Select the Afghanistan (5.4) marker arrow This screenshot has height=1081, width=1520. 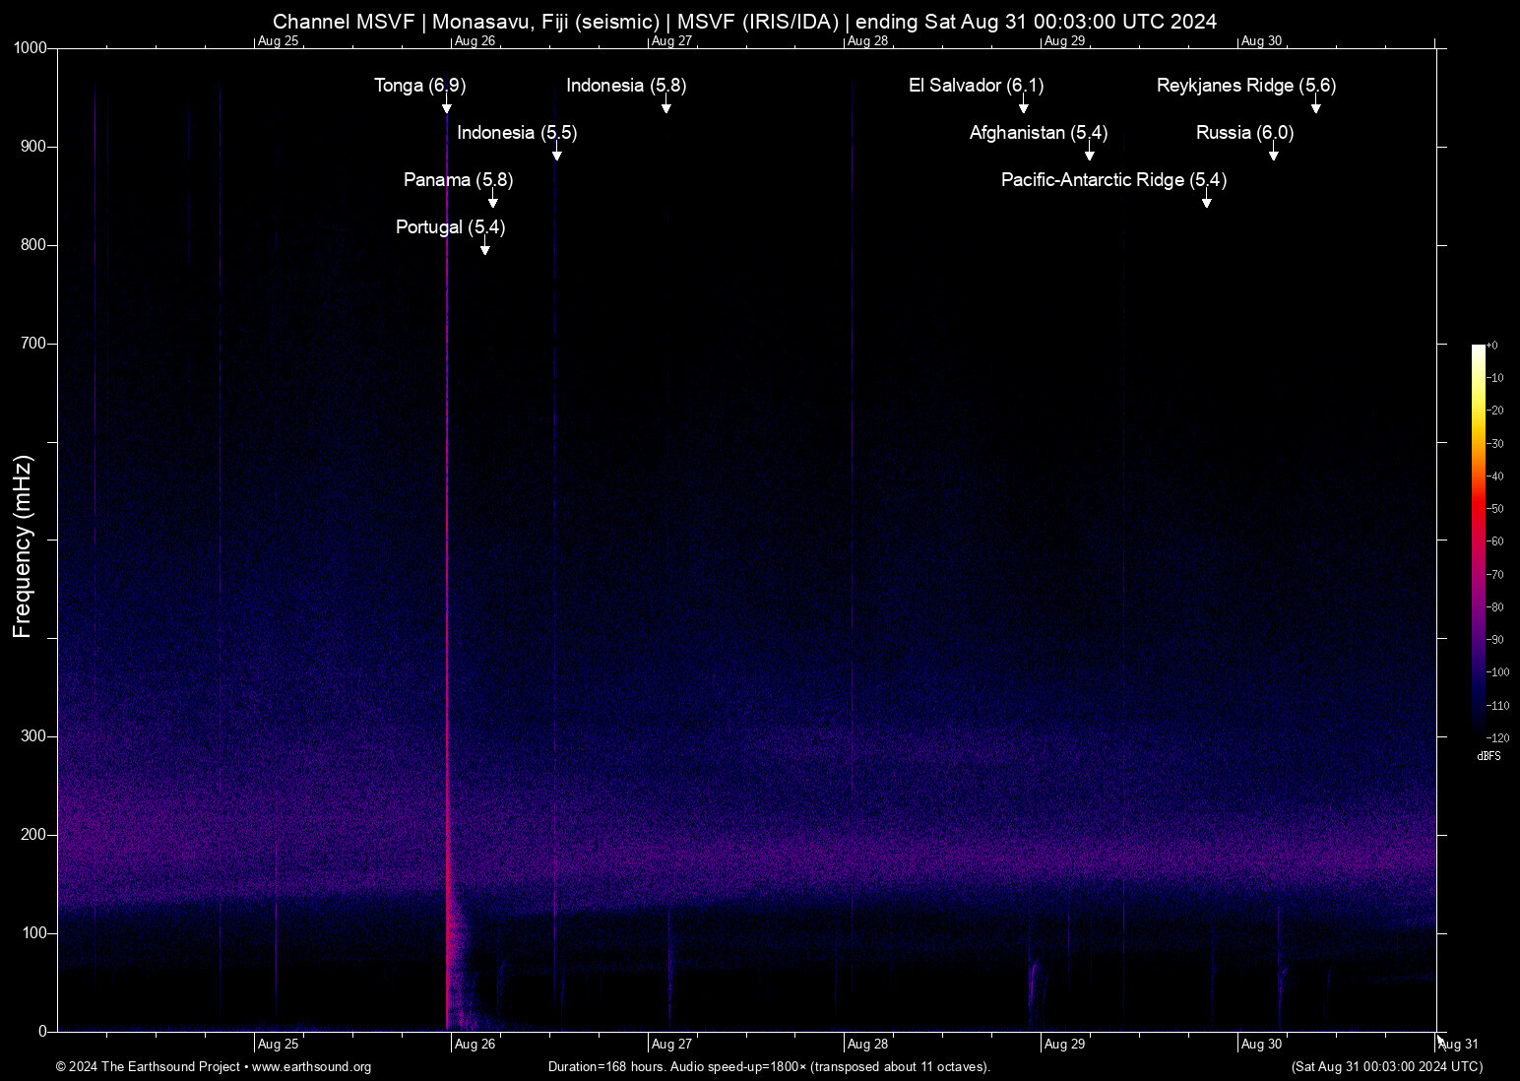[1089, 155]
